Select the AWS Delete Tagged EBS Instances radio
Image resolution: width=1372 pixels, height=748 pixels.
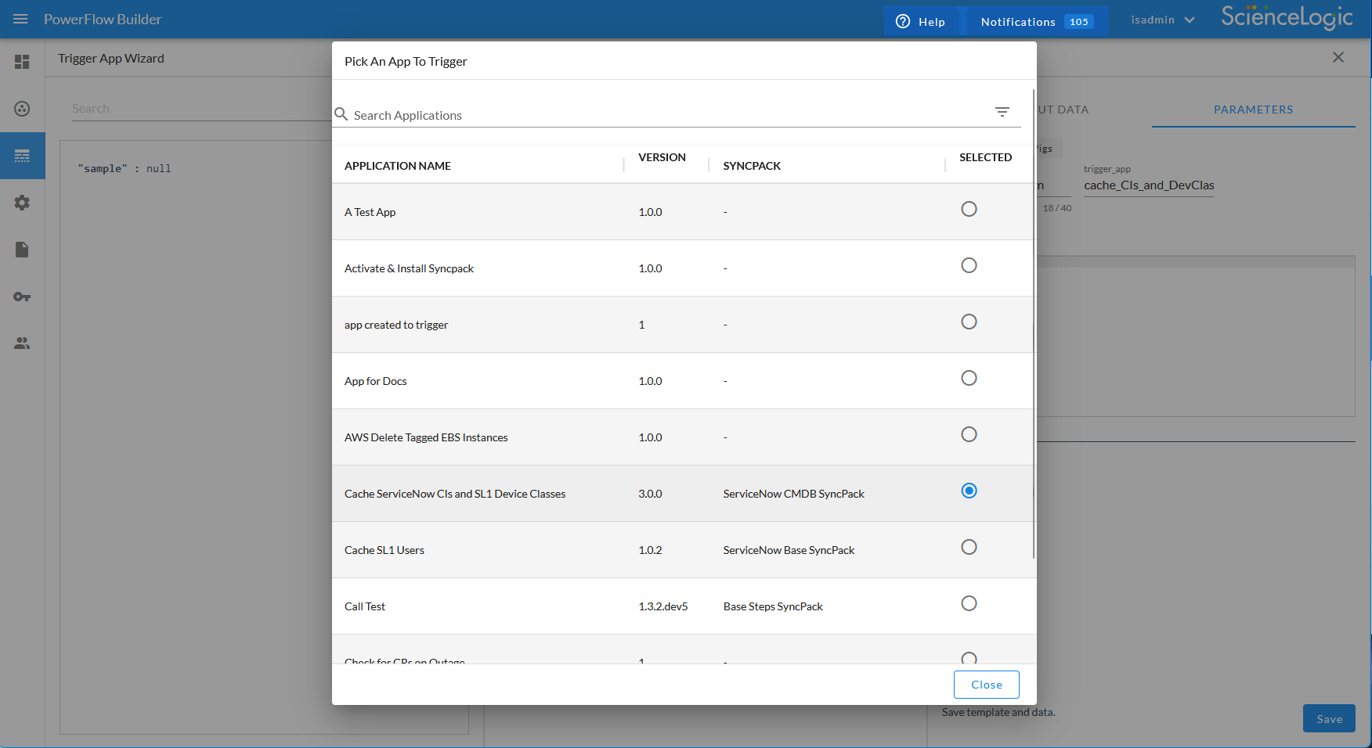(969, 434)
